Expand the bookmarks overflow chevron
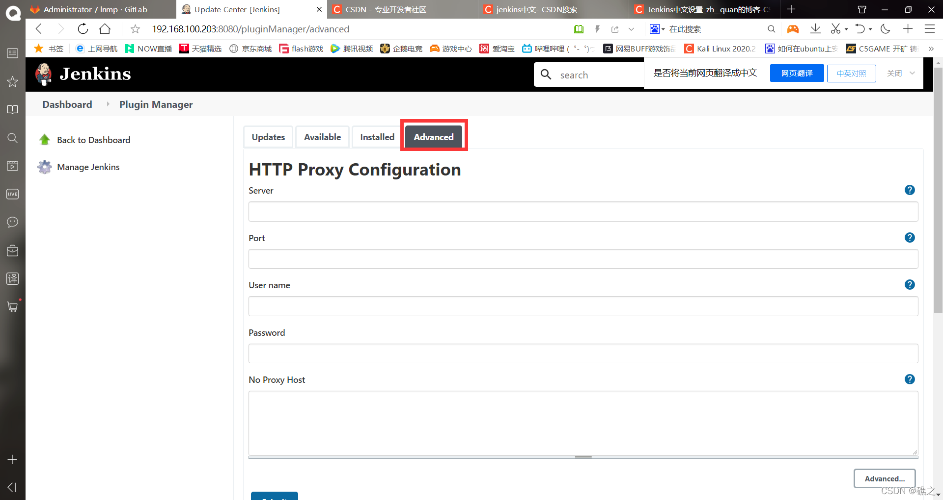 [x=931, y=49]
